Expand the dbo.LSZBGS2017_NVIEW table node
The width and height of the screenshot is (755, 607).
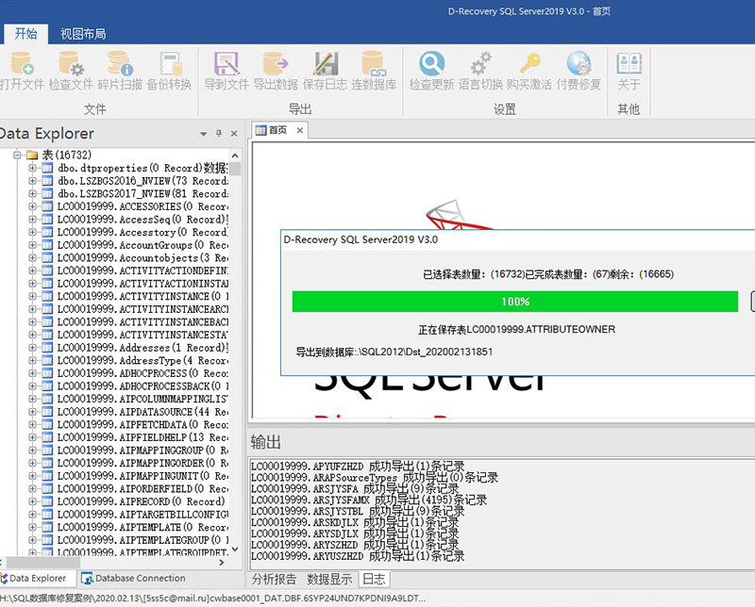point(32,194)
